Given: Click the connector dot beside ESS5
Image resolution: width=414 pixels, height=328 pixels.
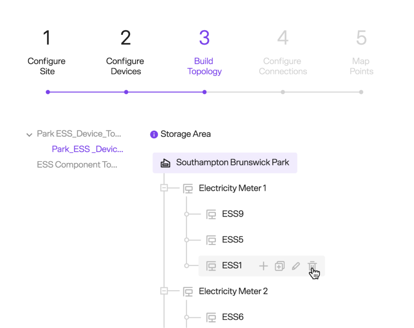Looking at the screenshot, I should (x=186, y=240).
